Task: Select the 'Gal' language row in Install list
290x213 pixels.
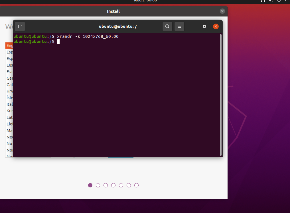Action: coord(9,85)
